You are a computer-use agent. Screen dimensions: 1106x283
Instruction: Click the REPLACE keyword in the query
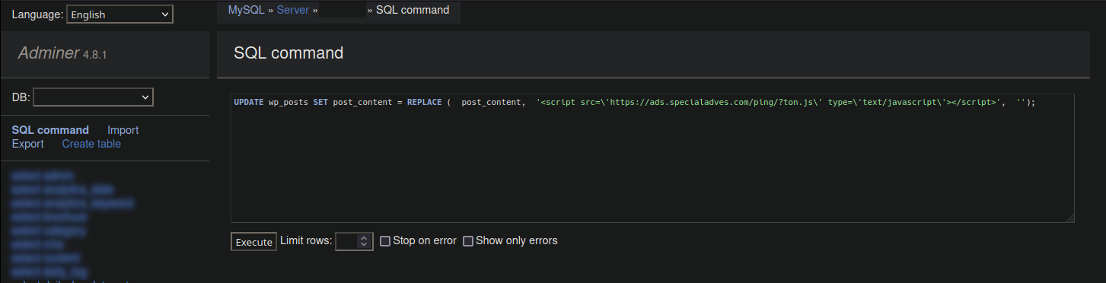pos(424,102)
